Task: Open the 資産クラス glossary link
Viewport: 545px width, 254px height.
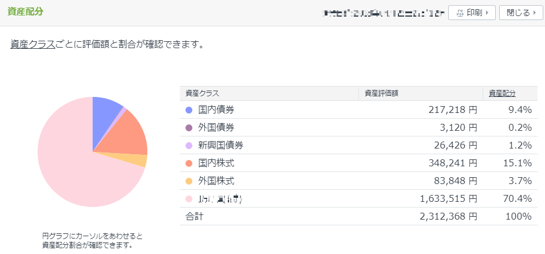Action: 33,45
